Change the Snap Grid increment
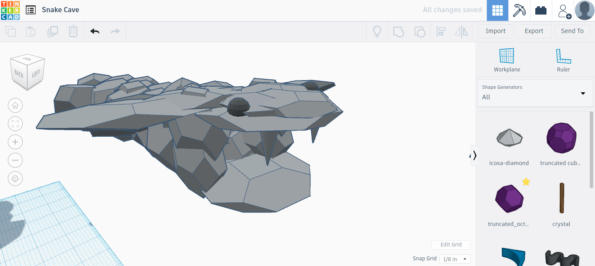 coord(455,259)
